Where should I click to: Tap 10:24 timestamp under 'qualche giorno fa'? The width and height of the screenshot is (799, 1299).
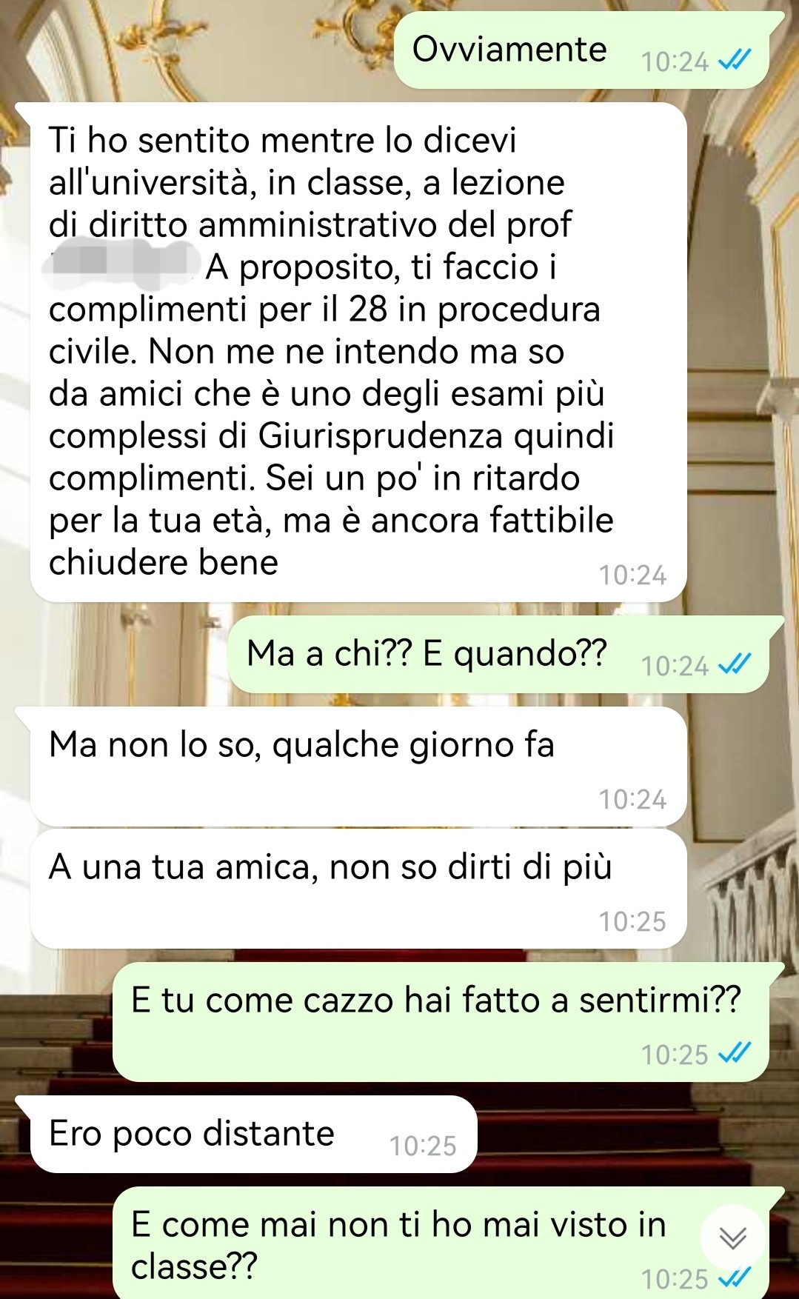pyautogui.click(x=632, y=799)
